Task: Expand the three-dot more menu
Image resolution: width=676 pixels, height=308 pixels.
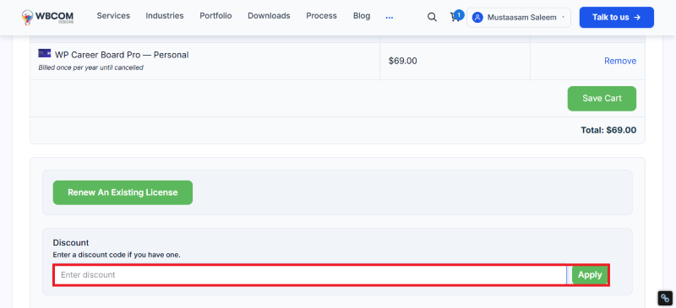Action: coord(390,18)
